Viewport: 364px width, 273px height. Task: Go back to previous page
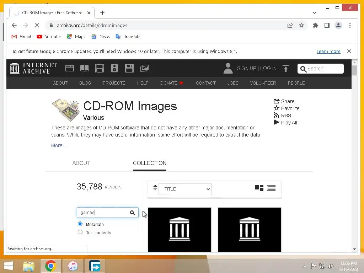(14, 25)
